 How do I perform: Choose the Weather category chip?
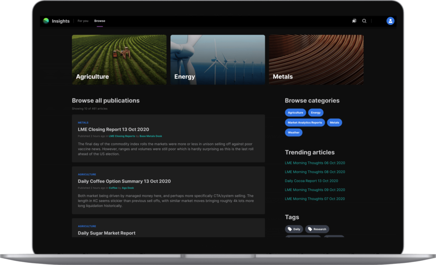[x=293, y=132]
